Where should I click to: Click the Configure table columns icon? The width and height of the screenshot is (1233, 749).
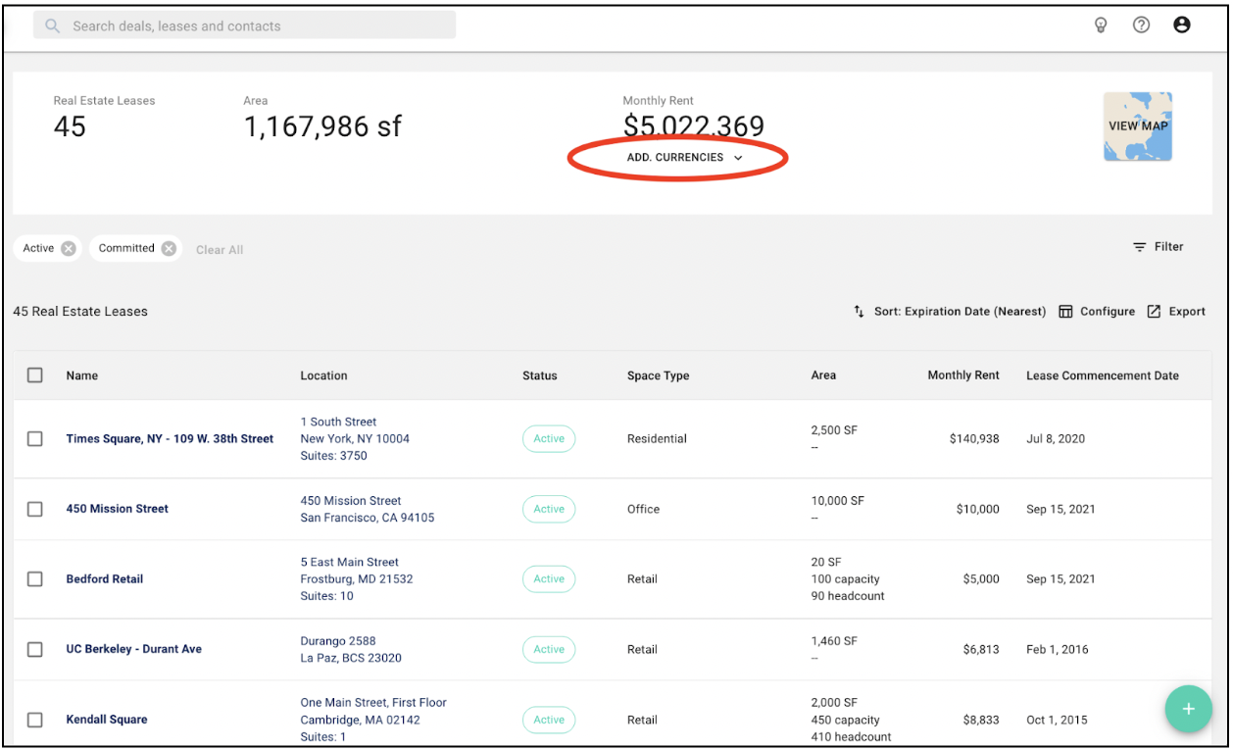click(1065, 312)
